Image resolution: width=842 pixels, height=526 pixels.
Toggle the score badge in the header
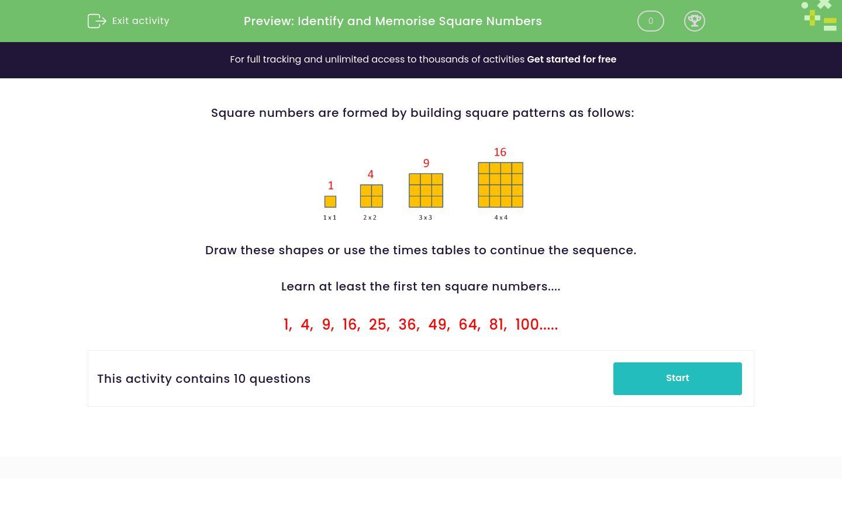click(x=650, y=21)
